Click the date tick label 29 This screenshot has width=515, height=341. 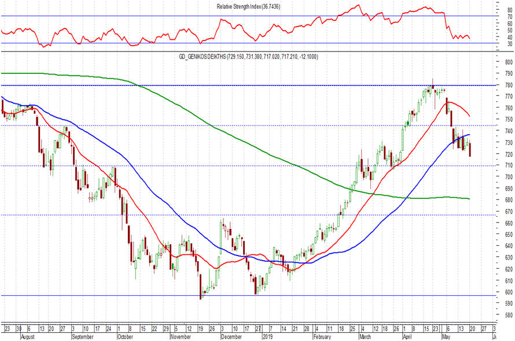[x=166, y=329]
